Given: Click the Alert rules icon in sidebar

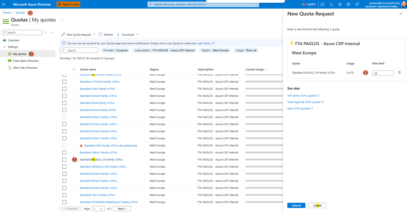Looking at the screenshot, I should 10,67.
